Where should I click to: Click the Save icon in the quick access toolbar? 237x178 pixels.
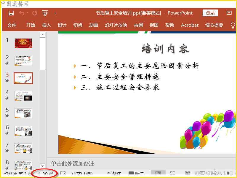11,13
